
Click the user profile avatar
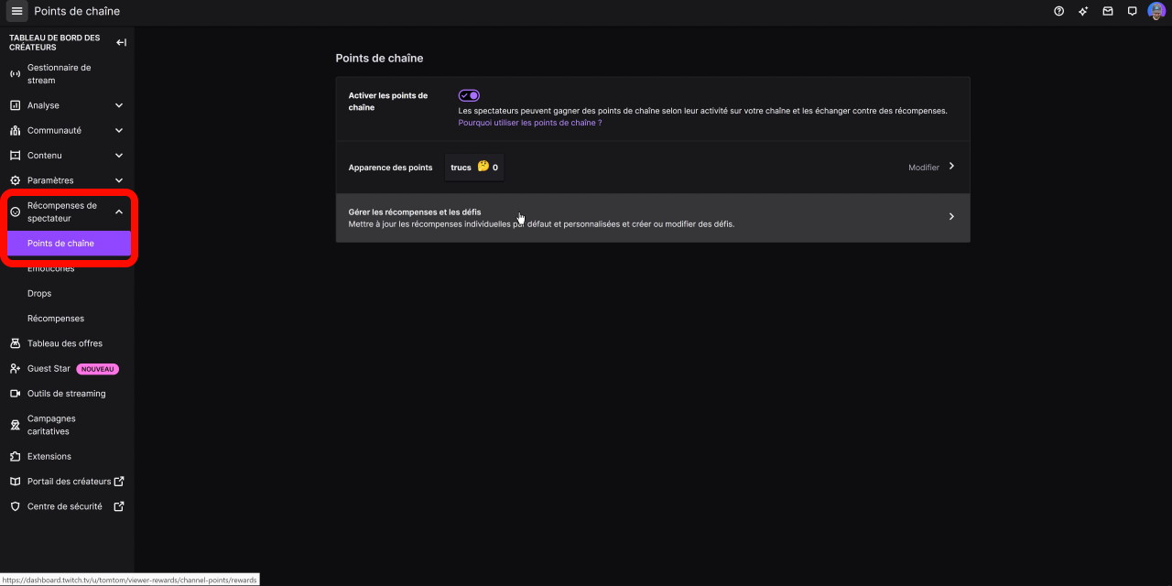[x=1156, y=11]
